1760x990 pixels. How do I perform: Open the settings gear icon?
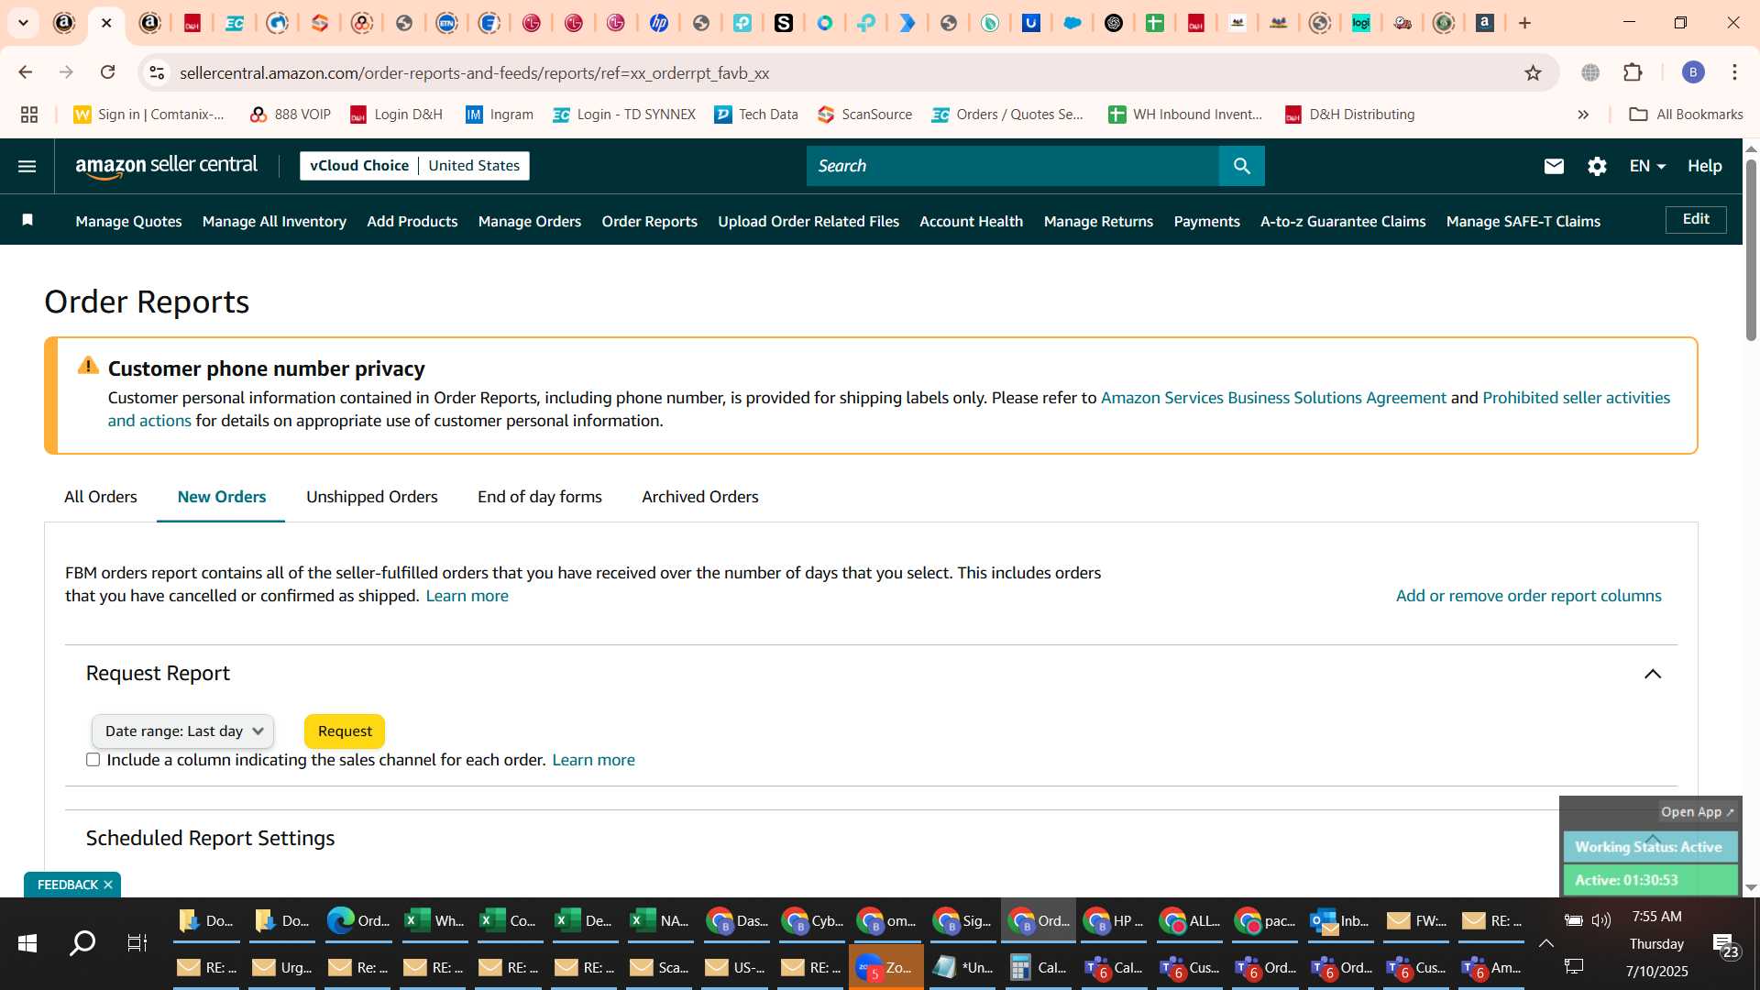click(1597, 166)
